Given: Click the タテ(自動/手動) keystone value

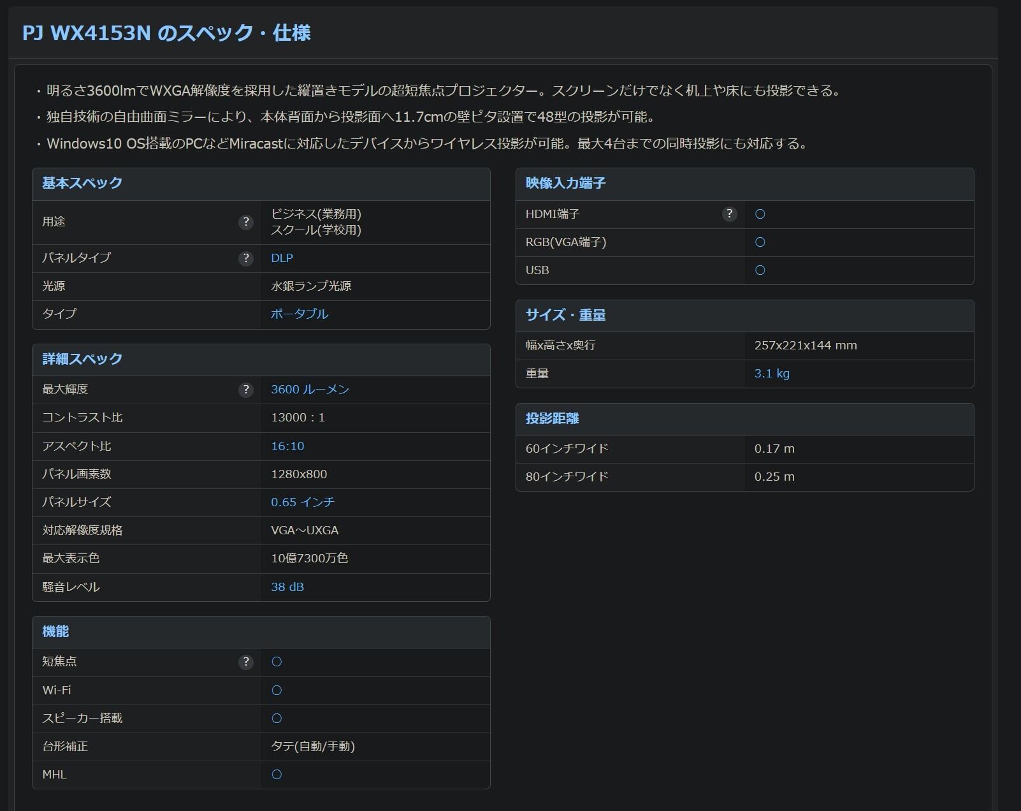Looking at the screenshot, I should [313, 747].
